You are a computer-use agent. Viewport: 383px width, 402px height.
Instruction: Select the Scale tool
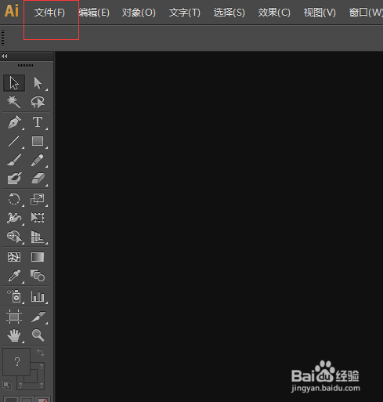[x=38, y=199]
